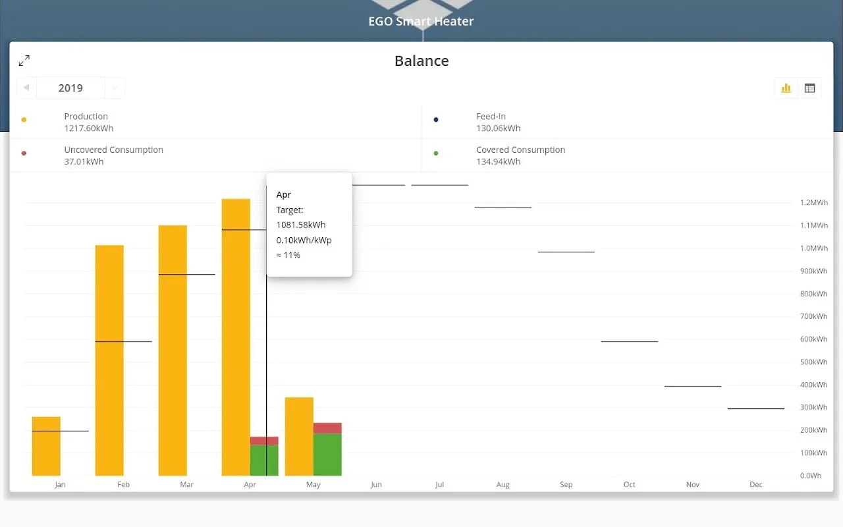Screen dimensions: 843x527
Task: Click the October target line marker
Action: pos(629,341)
